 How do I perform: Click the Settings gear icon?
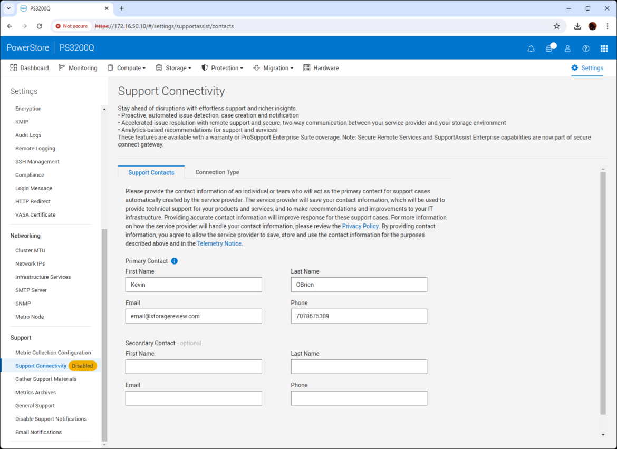pyautogui.click(x=574, y=67)
